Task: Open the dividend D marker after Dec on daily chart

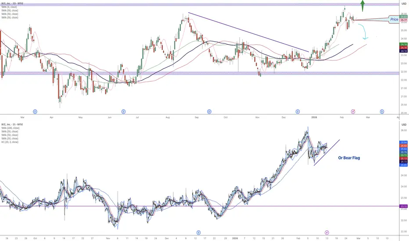Action: pos(298,111)
